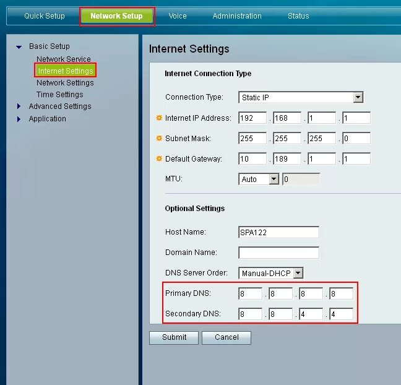Viewport: 401px width, 385px height.
Task: Click Secondary DNS first octet field
Action: tap(250, 314)
